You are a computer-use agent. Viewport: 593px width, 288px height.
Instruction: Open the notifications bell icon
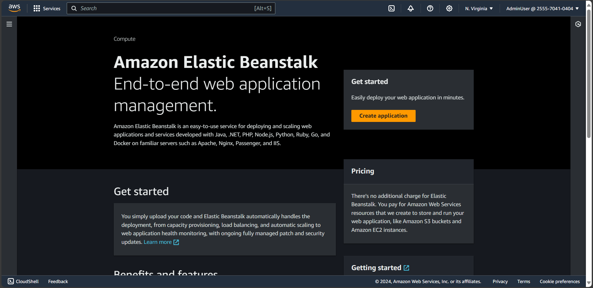click(x=411, y=8)
